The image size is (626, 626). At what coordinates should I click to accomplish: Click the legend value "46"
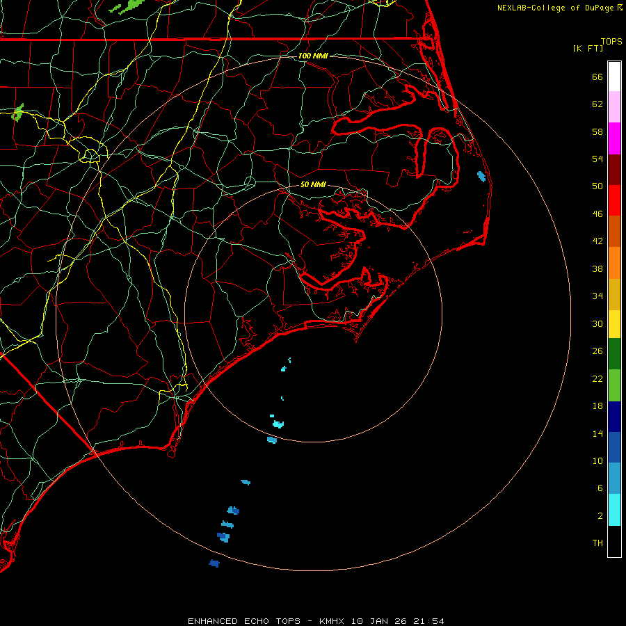(597, 214)
